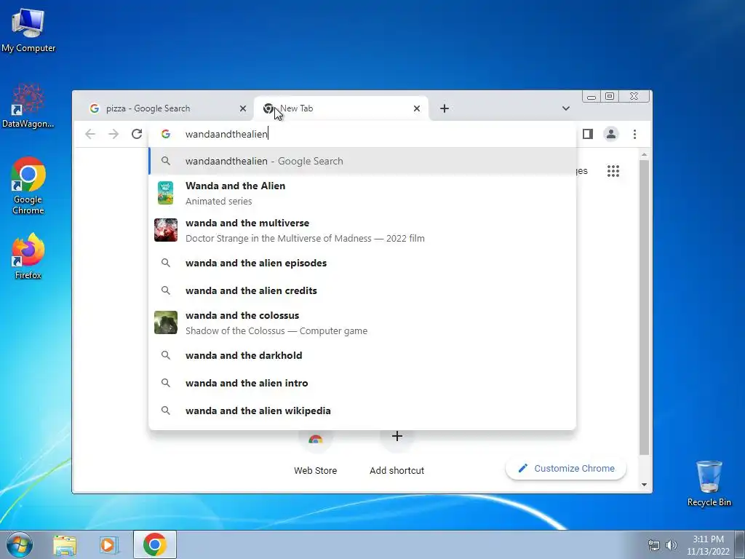Screen dimensions: 745x559
Task: Launch Windows Media Player from the taskbar
Action: (x=109, y=545)
